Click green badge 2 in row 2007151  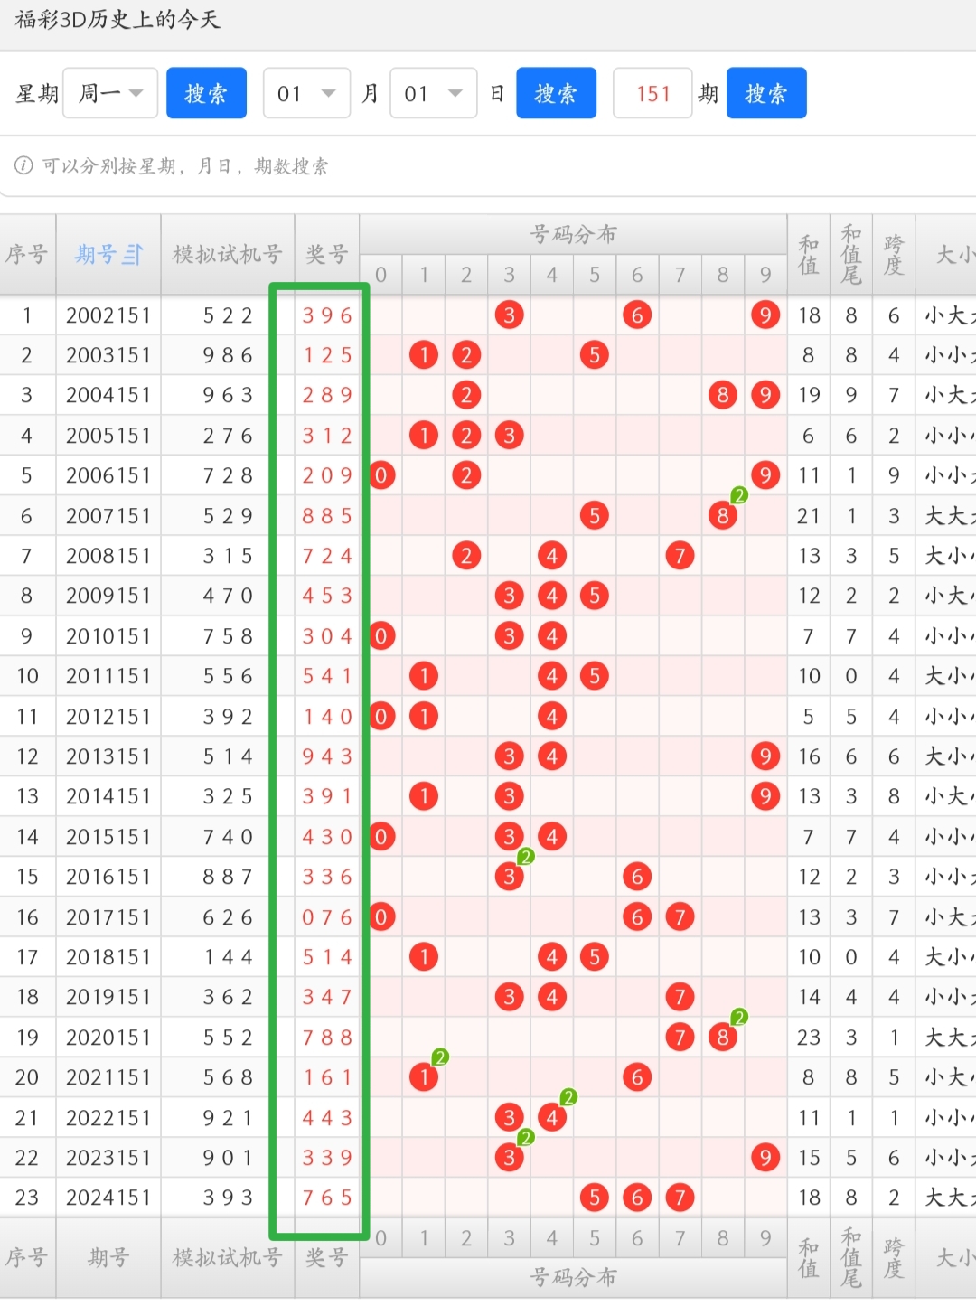pyautogui.click(x=739, y=495)
